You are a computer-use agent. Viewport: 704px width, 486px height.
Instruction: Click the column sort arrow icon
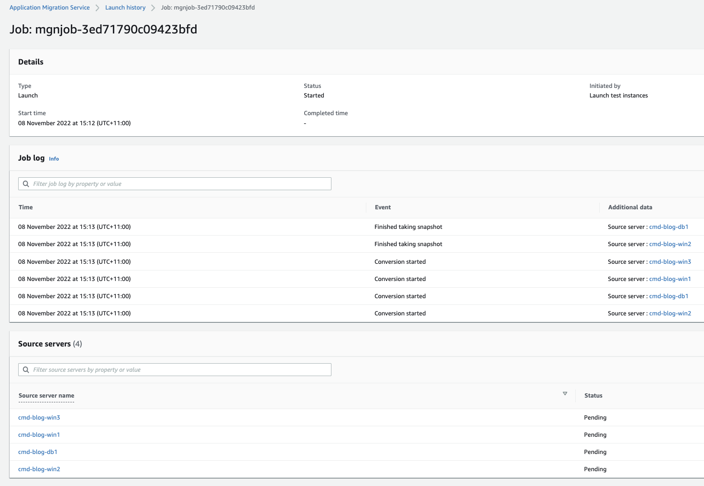pyautogui.click(x=565, y=394)
